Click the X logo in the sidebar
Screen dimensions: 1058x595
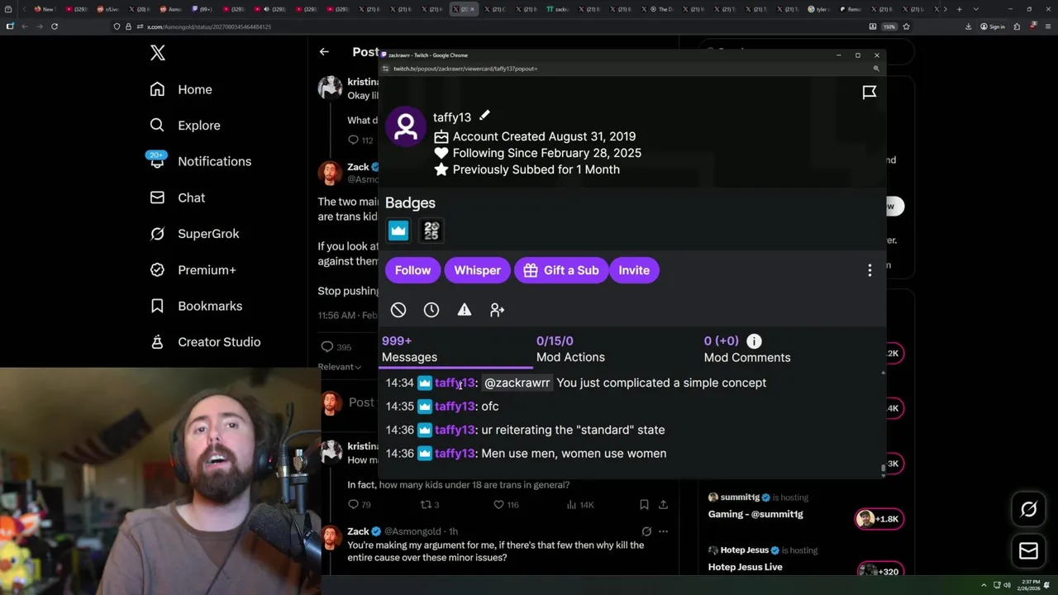[158, 54]
